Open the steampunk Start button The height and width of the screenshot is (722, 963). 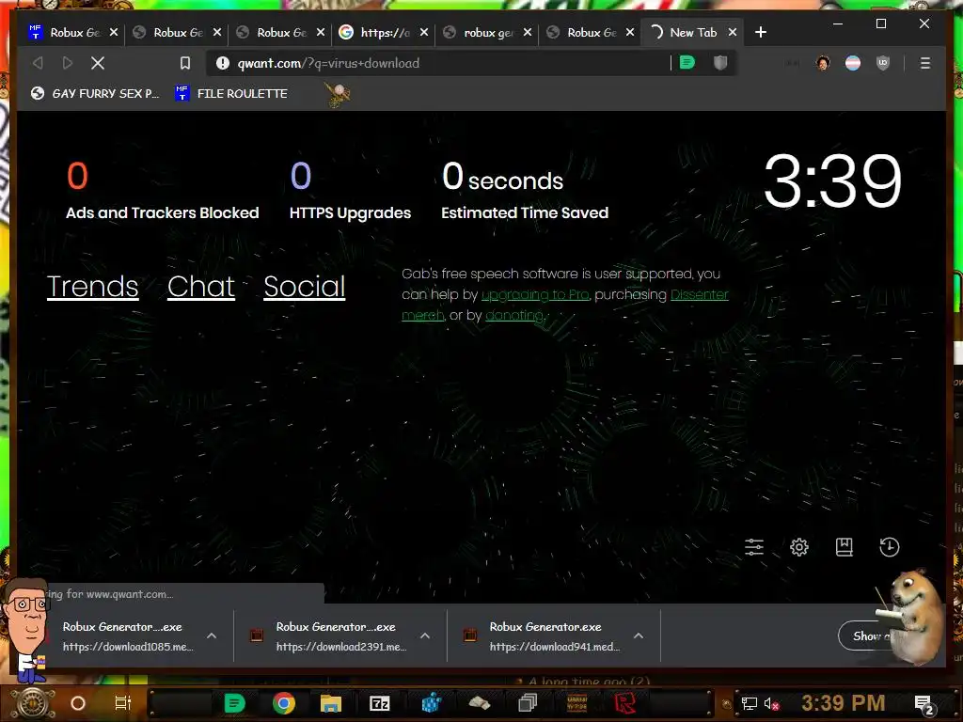pyautogui.click(x=32, y=703)
